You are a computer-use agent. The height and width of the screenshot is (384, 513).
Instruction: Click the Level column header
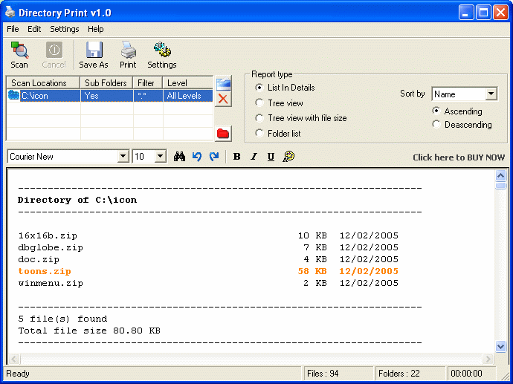click(x=188, y=83)
